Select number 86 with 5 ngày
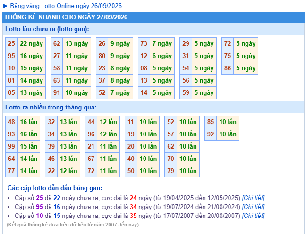Screen dimensions: 306x234 (228, 68)
